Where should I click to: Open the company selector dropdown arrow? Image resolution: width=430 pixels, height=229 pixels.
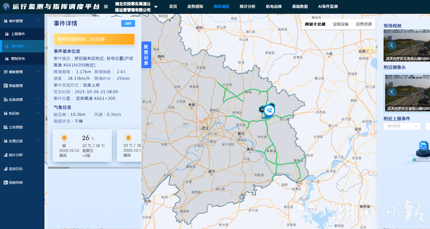[156, 7]
